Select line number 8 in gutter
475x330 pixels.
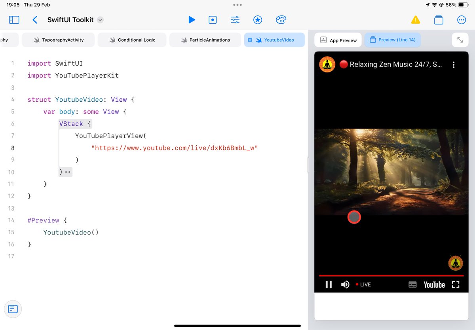(x=13, y=148)
